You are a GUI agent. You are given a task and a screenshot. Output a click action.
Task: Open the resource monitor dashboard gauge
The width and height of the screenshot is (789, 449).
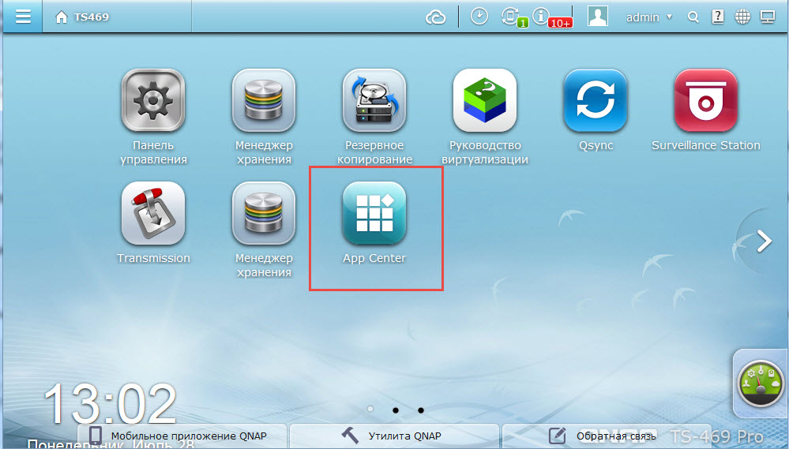tap(761, 384)
